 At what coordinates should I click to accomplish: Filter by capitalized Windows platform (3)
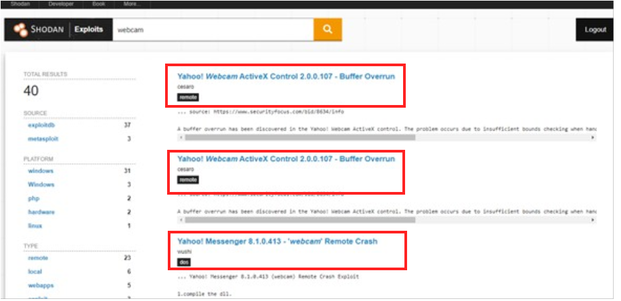(x=41, y=185)
